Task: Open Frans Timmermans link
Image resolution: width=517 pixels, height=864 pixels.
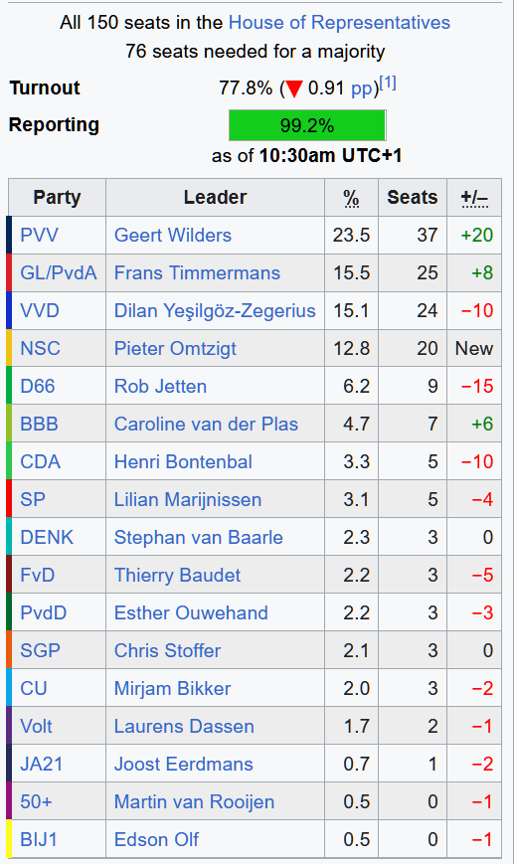Action: pyautogui.click(x=197, y=272)
